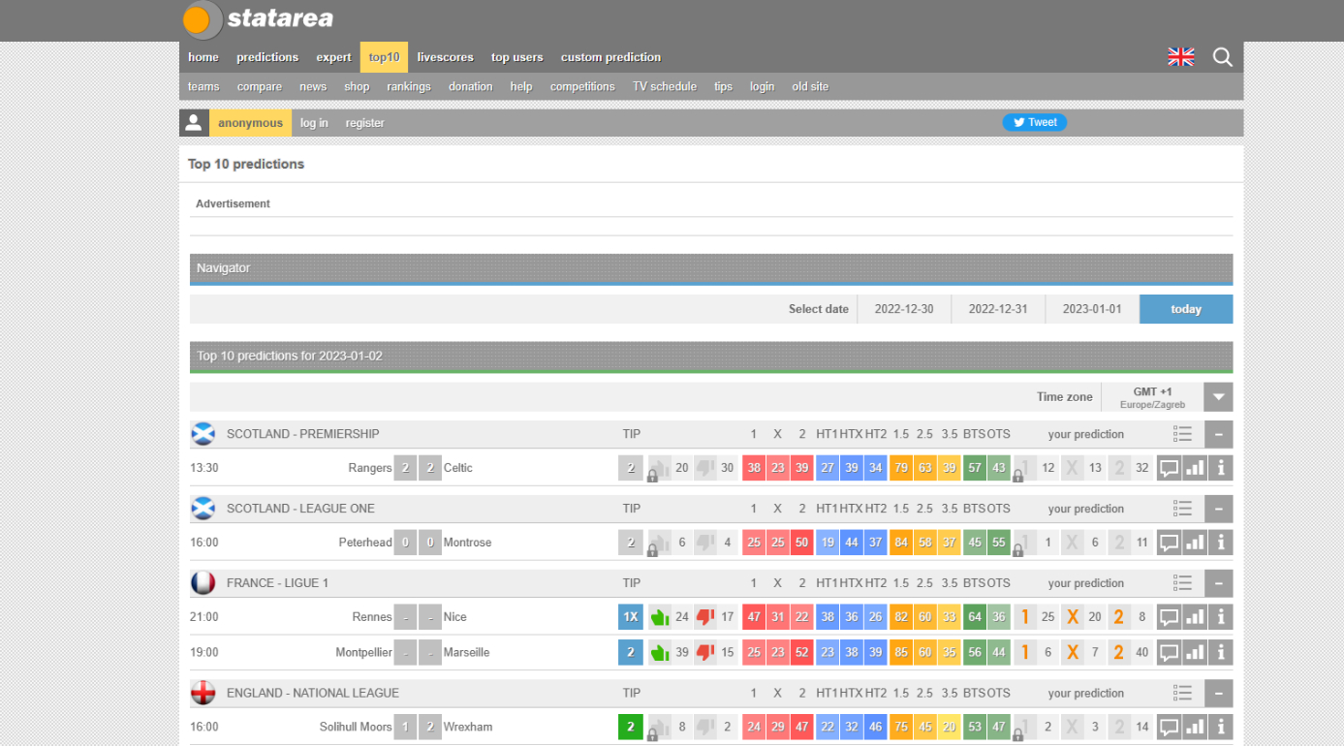
Task: Go to the home menu item
Action: click(203, 57)
